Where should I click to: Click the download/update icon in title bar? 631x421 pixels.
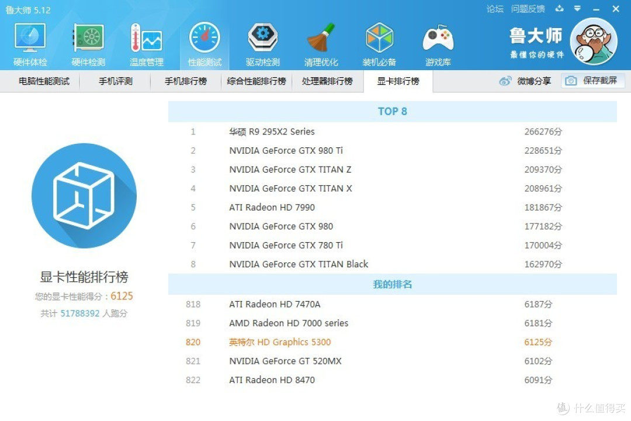point(559,8)
